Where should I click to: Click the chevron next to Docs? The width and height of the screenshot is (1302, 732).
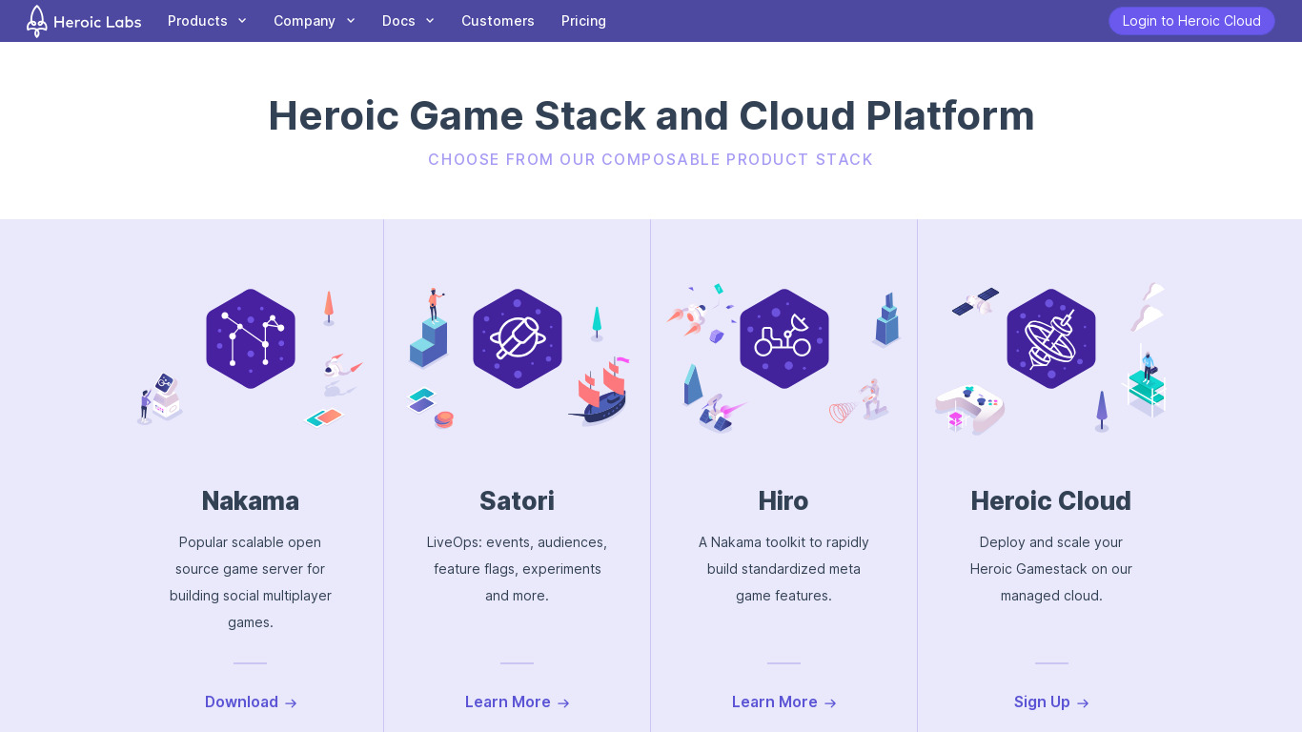point(430,21)
